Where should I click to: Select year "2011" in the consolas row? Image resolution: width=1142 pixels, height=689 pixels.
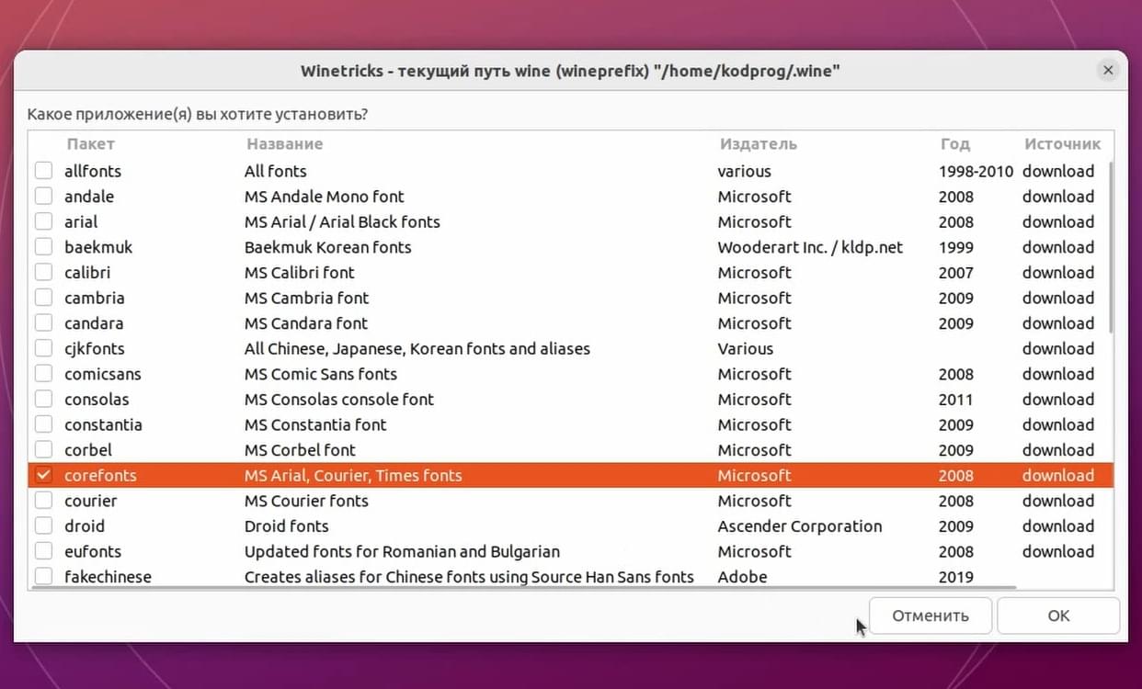(956, 400)
